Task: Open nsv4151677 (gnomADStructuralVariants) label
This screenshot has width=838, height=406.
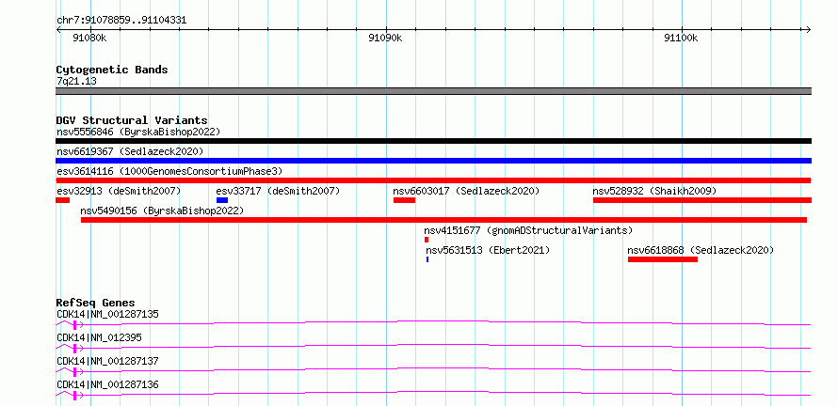Action: (x=528, y=230)
